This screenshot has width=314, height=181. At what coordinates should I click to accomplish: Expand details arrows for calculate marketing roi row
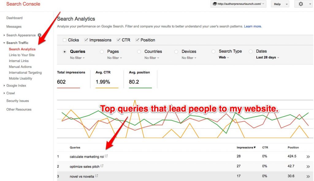click(x=308, y=157)
